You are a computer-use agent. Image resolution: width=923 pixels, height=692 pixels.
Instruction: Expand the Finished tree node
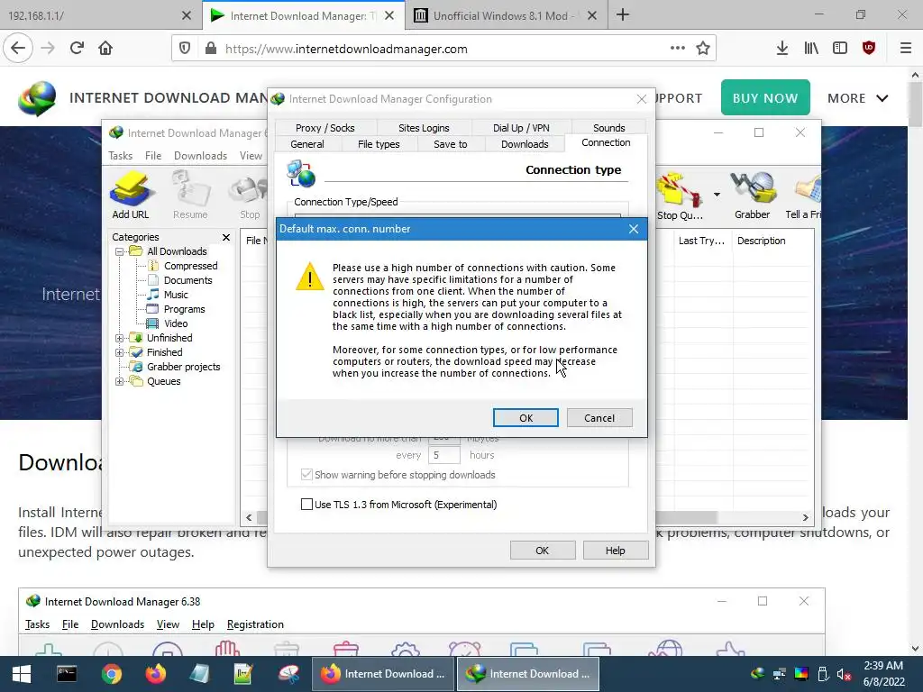pos(120,352)
